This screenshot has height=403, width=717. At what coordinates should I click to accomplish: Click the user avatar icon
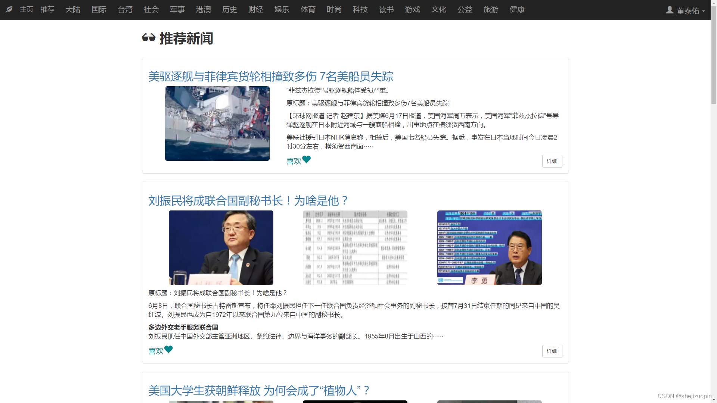tap(670, 10)
